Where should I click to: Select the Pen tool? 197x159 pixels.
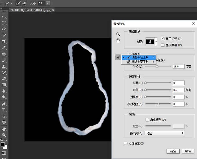[4, 104]
